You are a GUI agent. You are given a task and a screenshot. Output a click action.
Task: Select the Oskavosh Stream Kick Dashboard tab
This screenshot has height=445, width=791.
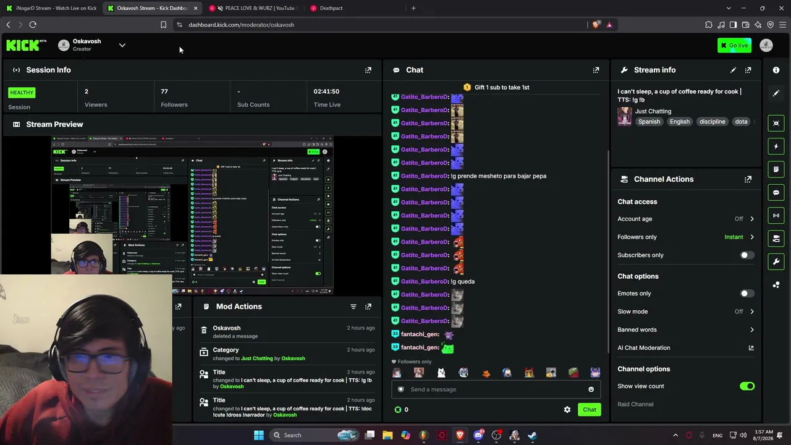pos(151,8)
